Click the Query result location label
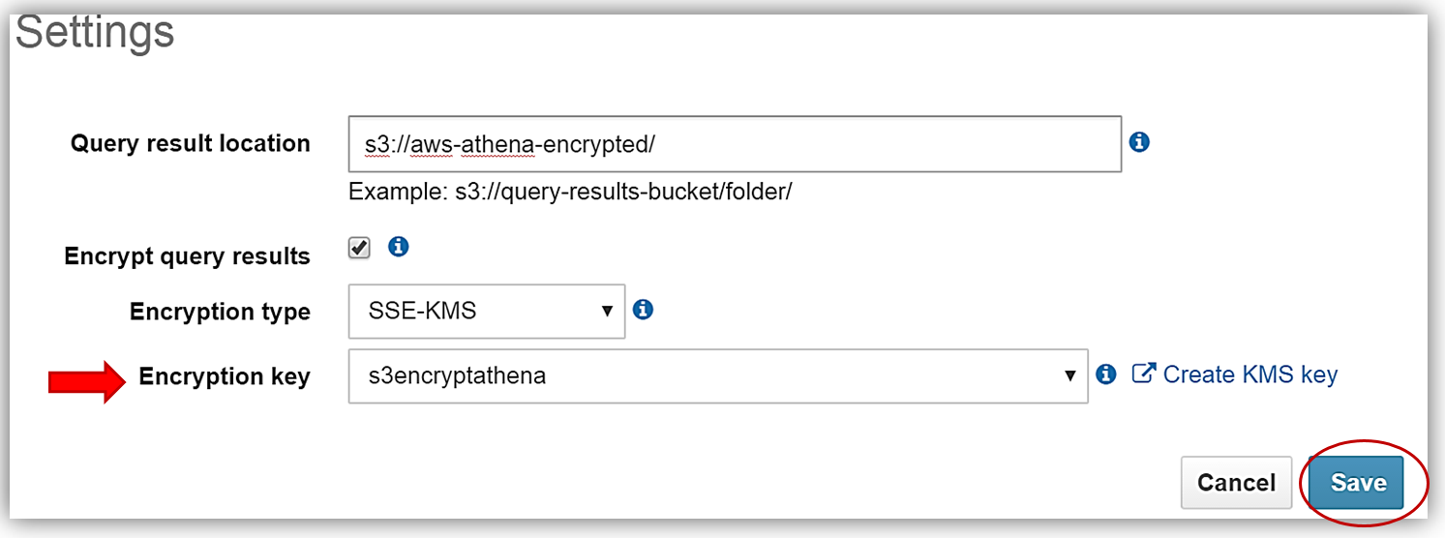The height and width of the screenshot is (538, 1445). [x=190, y=143]
